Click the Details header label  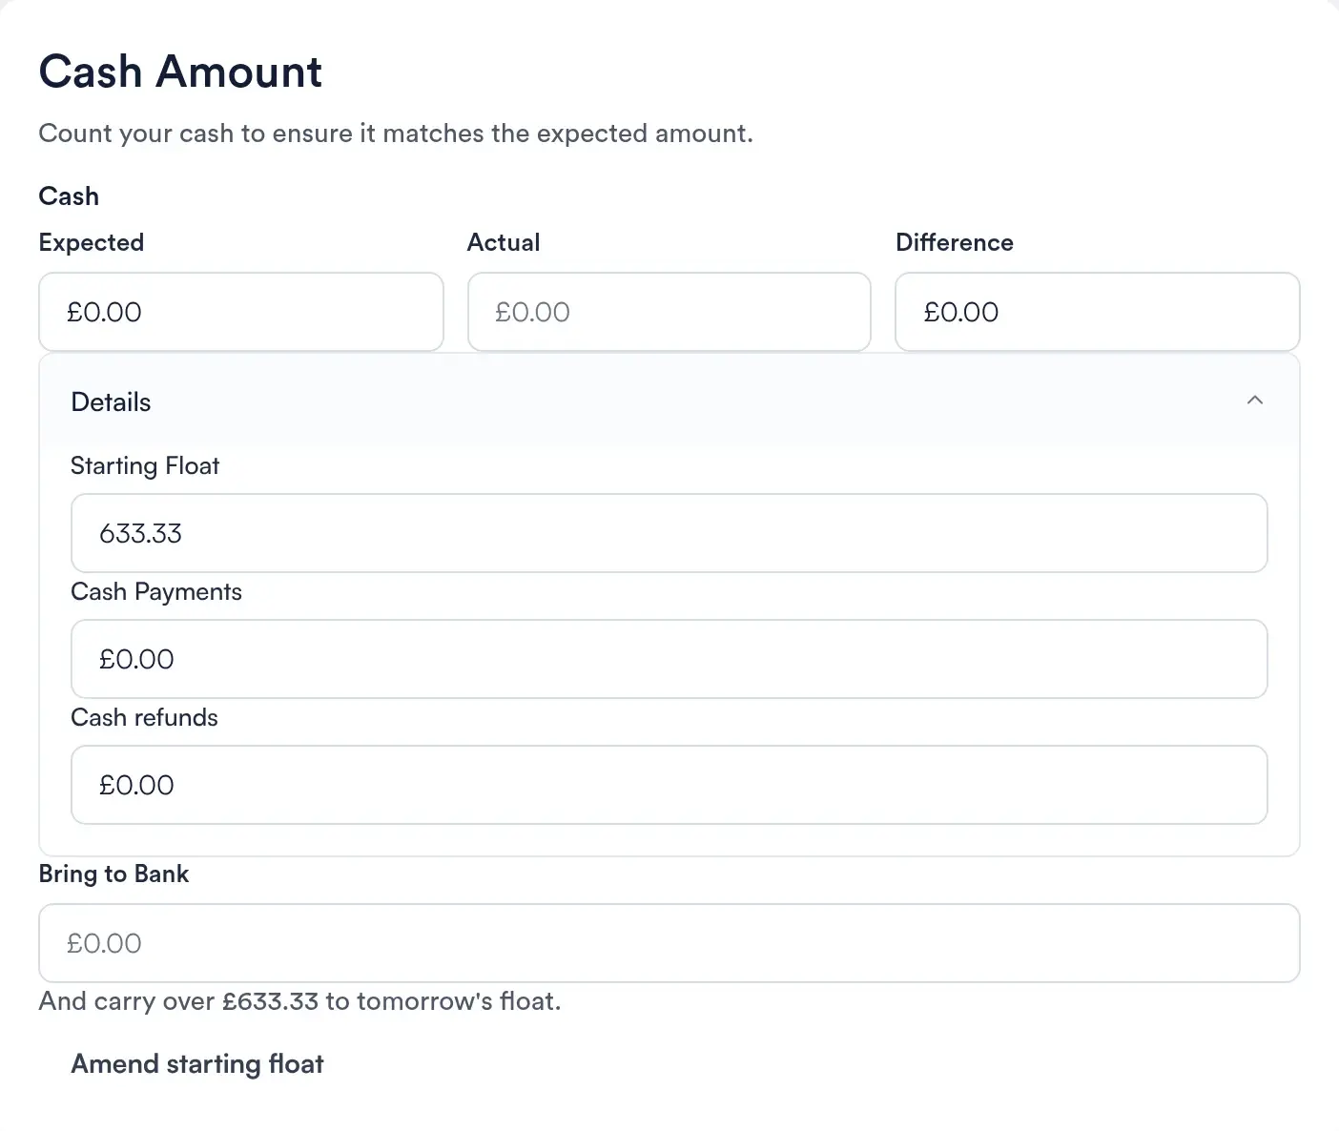pos(111,402)
